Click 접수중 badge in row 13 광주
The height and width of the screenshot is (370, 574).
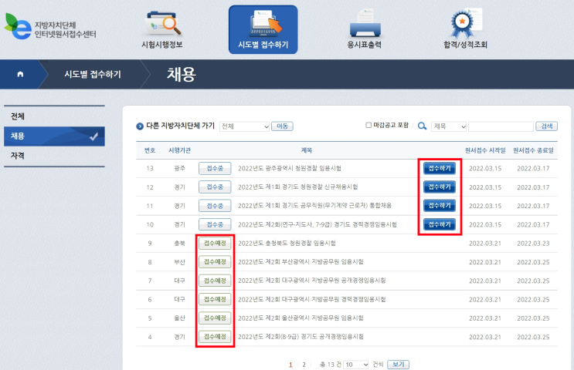(215, 168)
